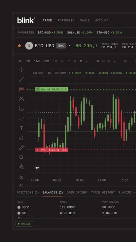Click the TradingView logo badge

coord(37,168)
